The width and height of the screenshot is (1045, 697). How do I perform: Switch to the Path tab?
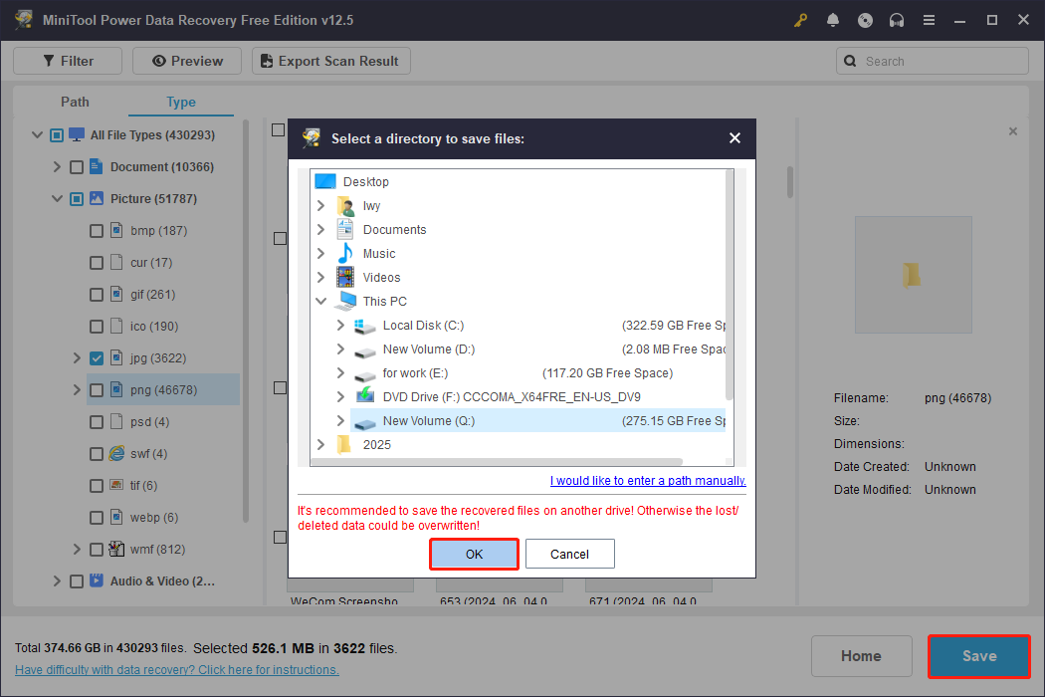75,102
